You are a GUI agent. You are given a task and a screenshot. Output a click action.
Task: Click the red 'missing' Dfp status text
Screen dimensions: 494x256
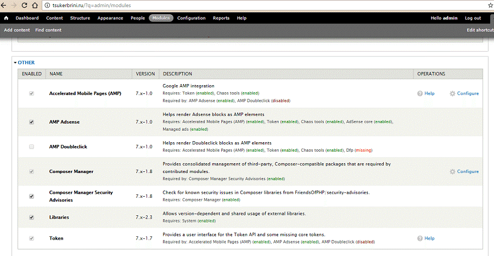pos(363,151)
